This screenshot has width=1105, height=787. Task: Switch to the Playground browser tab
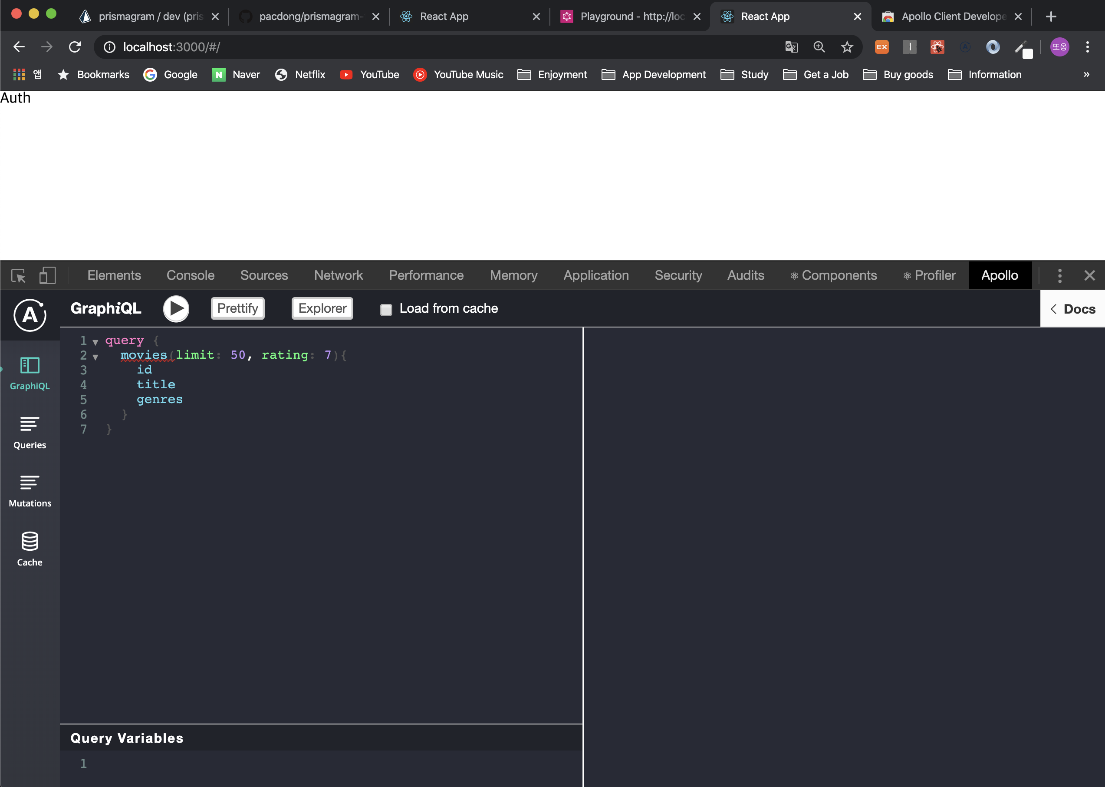pos(631,17)
